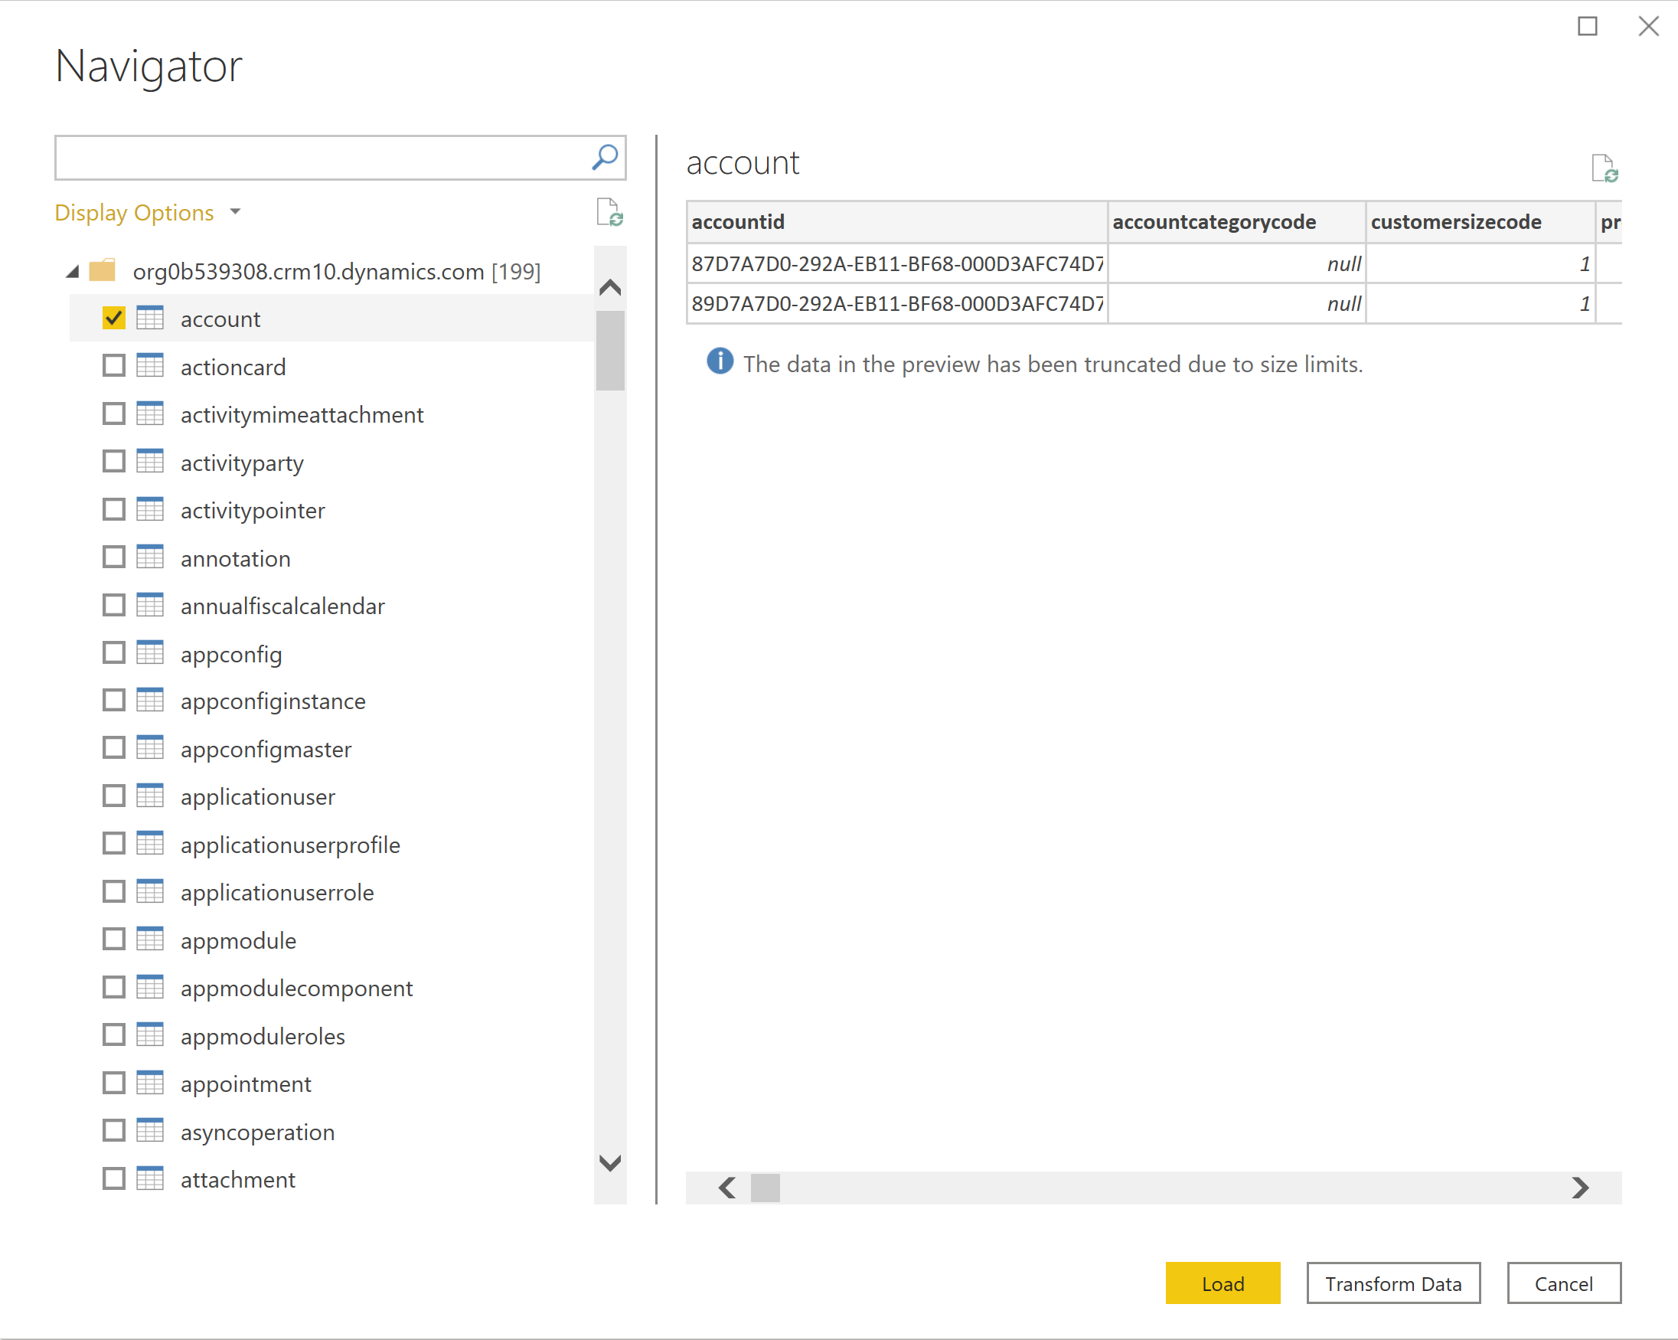Viewport: 1678px width, 1340px height.
Task: Click the new query icon top right
Action: 1608,167
